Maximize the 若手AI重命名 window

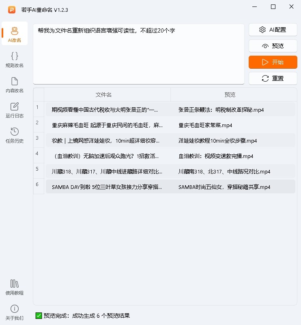point(273,7)
